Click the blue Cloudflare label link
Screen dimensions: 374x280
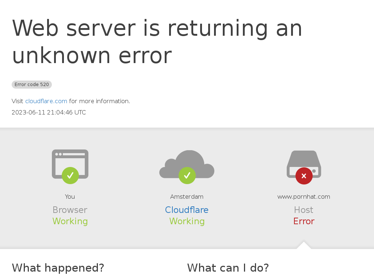pos(187,210)
